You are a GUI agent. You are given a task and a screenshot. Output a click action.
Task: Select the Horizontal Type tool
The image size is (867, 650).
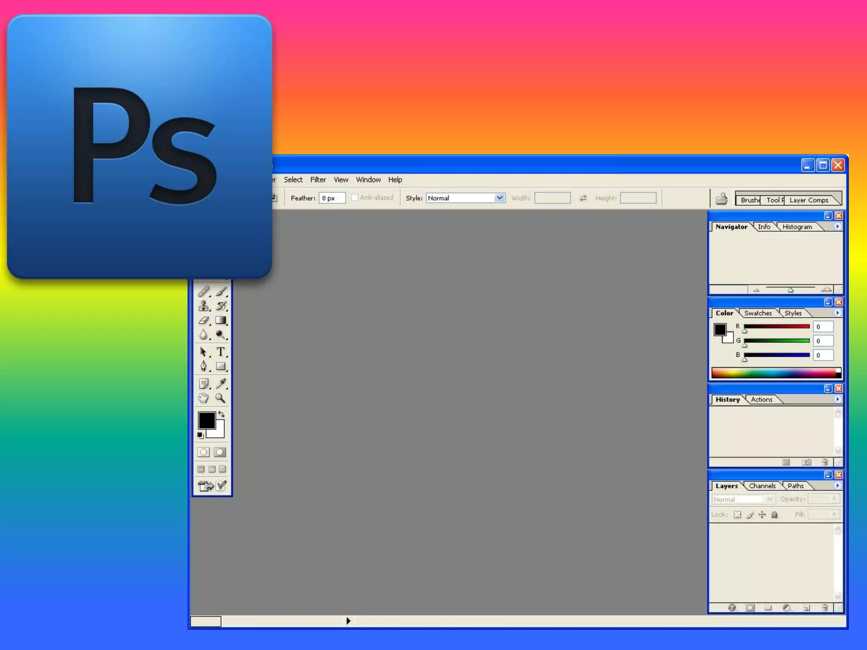pyautogui.click(x=221, y=352)
